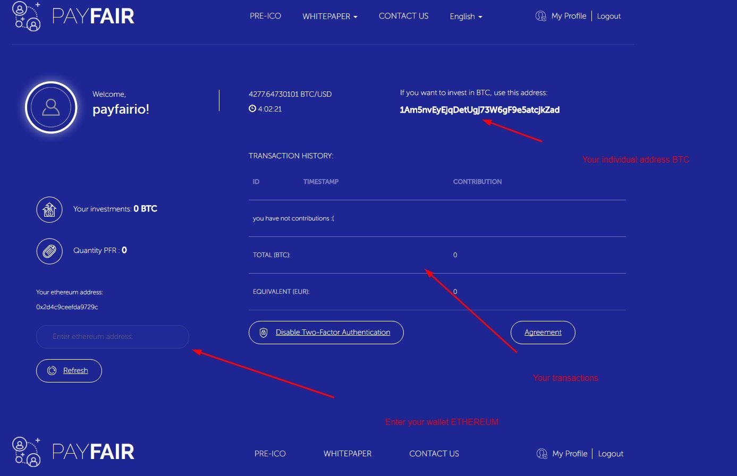Click the Quantity PFR token icon
This screenshot has height=476, width=737.
click(x=49, y=251)
